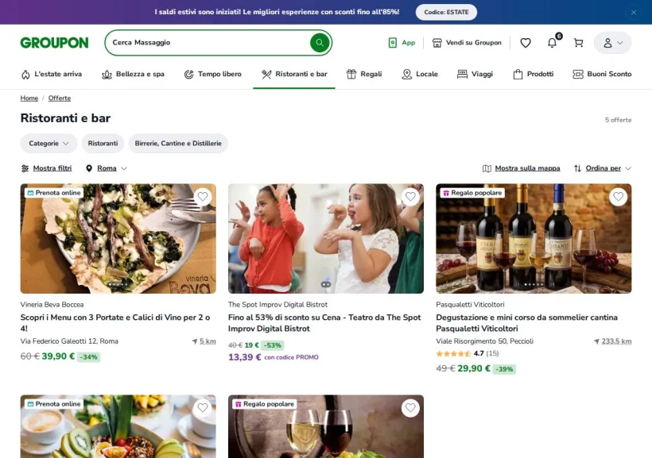Expand the Categorie dropdown chip
Viewport: 652px width, 458px height.
[49, 143]
